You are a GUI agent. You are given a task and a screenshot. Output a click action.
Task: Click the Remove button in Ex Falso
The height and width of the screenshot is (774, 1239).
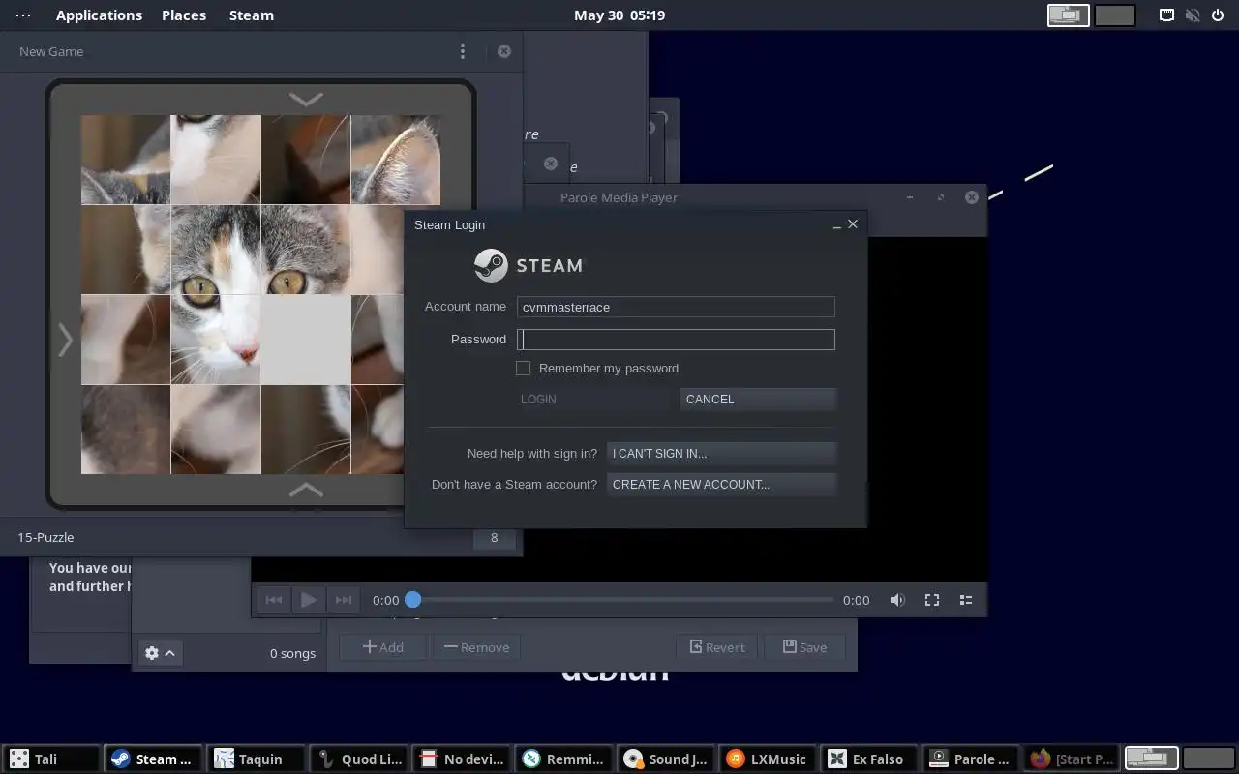[476, 647]
